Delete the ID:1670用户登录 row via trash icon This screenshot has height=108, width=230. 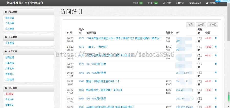(216, 64)
